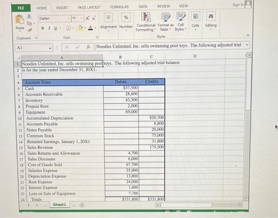Click the vertical scrollbar down arrow

coord(246,198)
